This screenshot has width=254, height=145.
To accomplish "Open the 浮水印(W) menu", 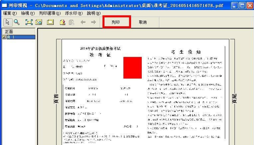I will point(74,13).
